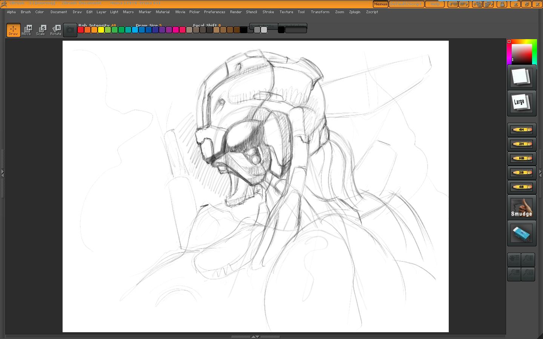Switch to the 2B pencil
Viewport: 543px width, 339px height.
click(522, 173)
